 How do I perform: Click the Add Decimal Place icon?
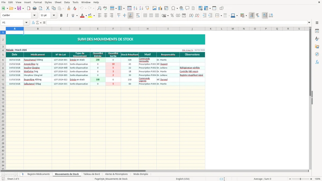(x=191, y=16)
